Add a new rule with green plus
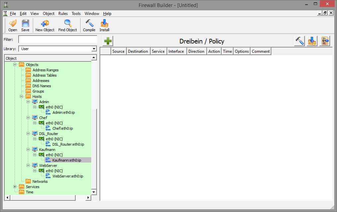337x212 pixels. pos(108,41)
